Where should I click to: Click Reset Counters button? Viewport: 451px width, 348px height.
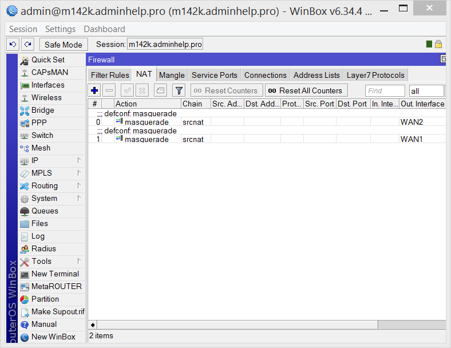click(x=227, y=90)
